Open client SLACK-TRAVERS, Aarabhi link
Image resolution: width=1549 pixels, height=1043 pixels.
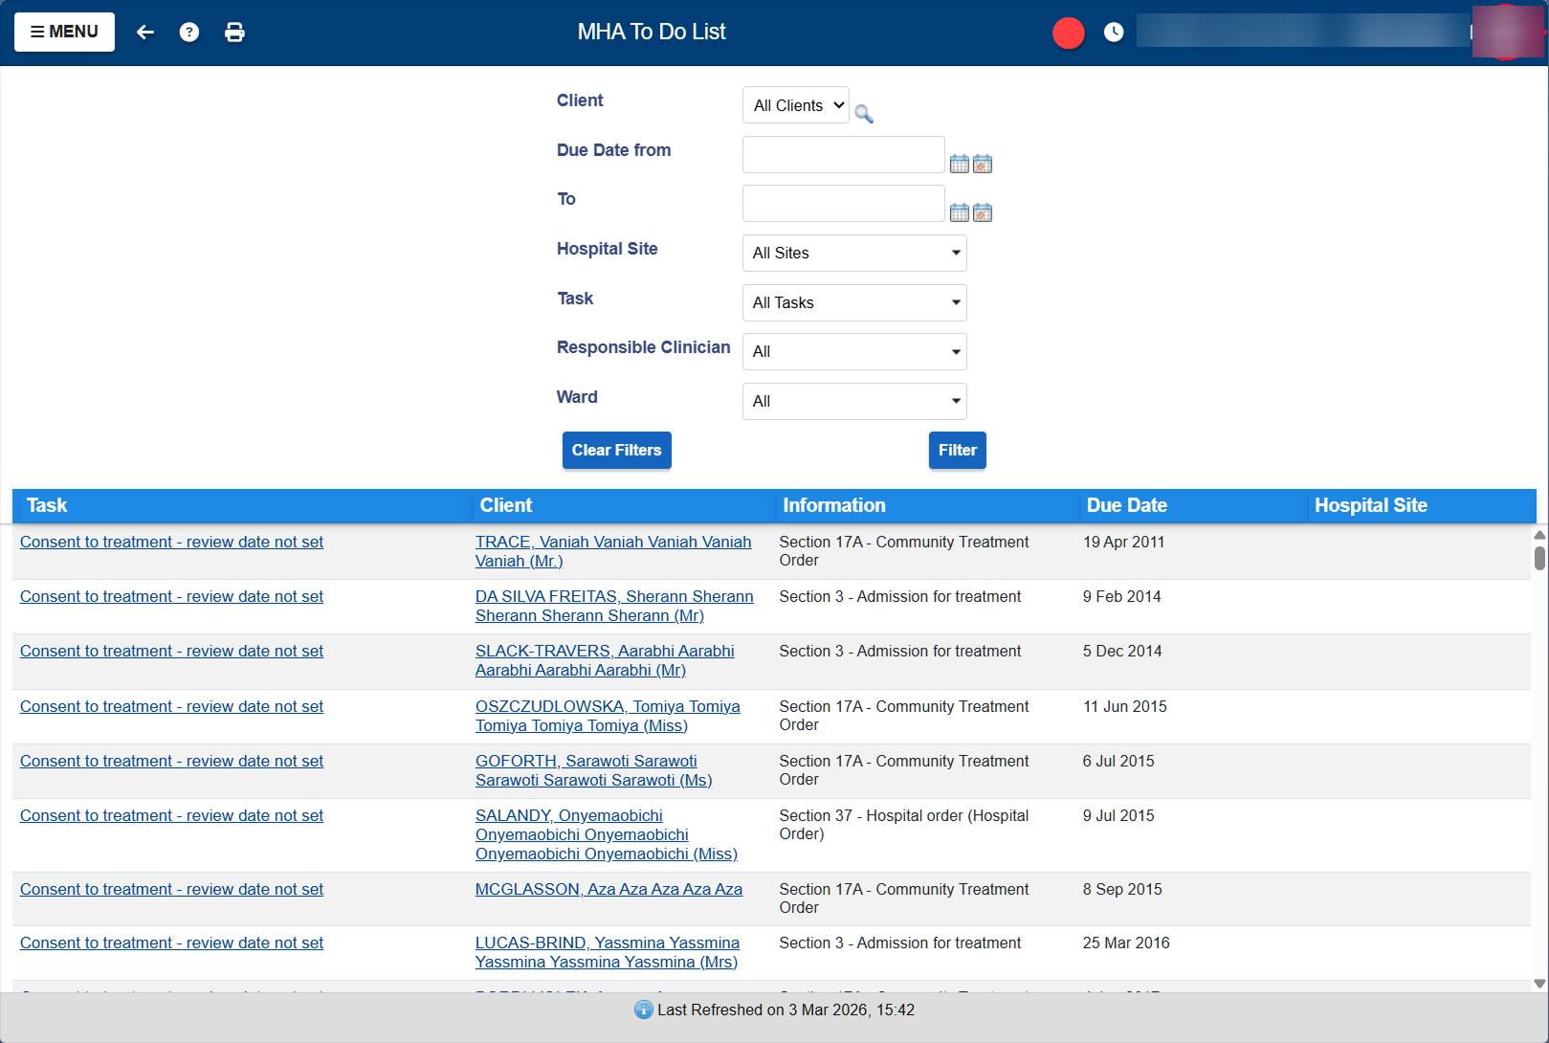point(605,660)
